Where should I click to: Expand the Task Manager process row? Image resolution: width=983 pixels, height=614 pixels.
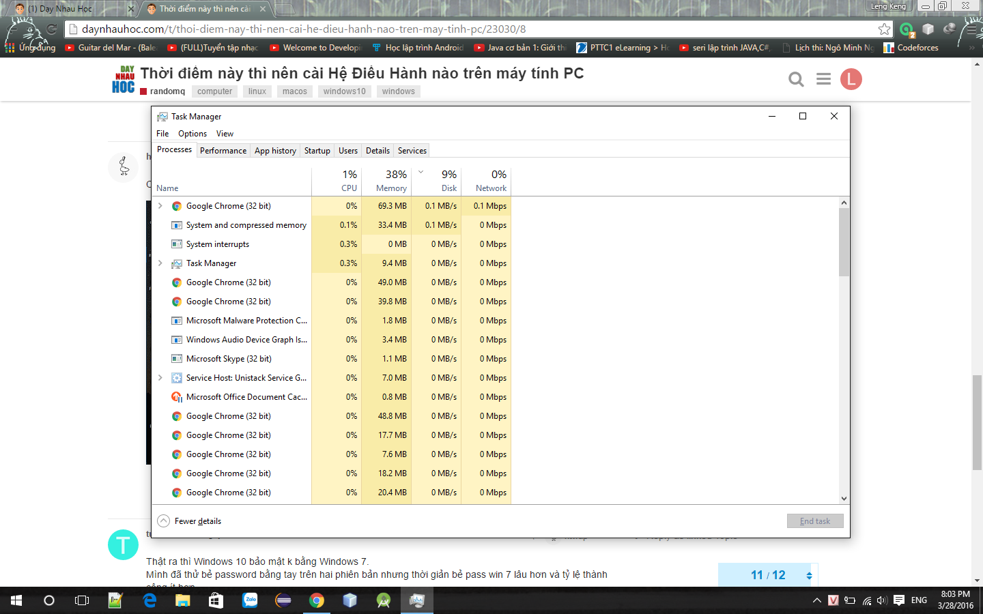tap(160, 263)
